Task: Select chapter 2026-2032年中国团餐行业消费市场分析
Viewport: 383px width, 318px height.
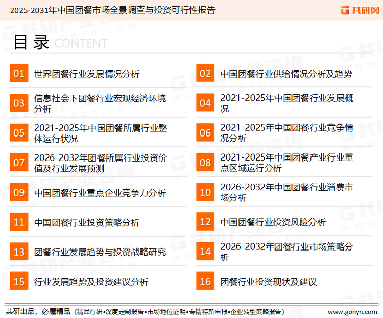Action: point(287,192)
